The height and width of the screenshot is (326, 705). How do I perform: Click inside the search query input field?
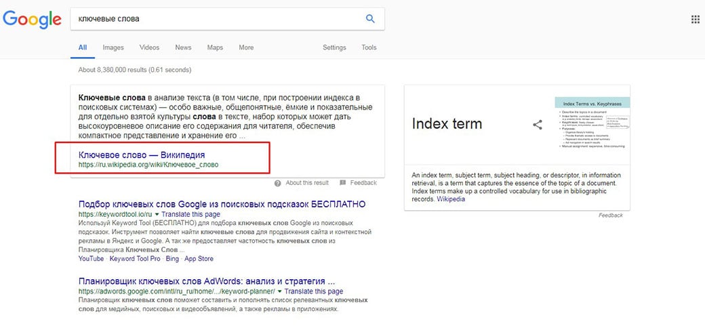(217, 19)
